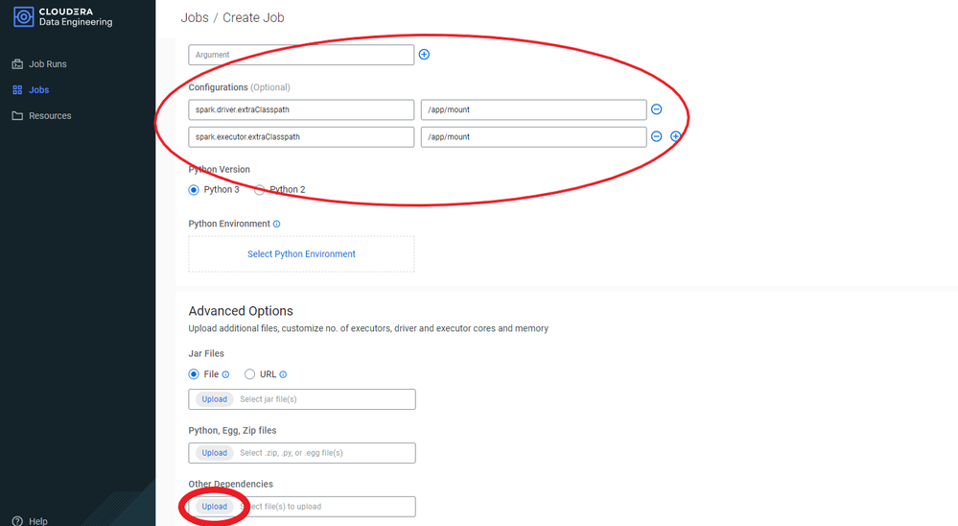
Task: Click the Cloudera Data Engineering logo
Action: pyautogui.click(x=63, y=17)
